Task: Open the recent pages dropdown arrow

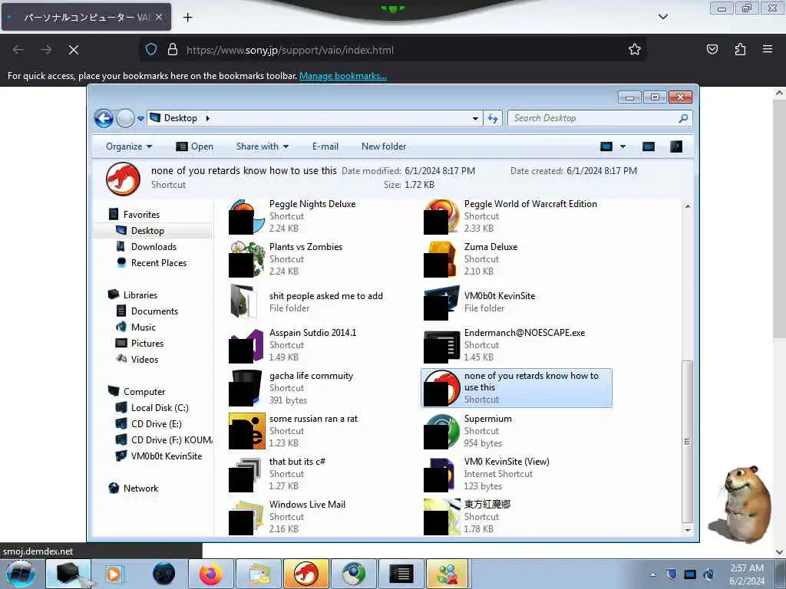Action: click(x=141, y=119)
